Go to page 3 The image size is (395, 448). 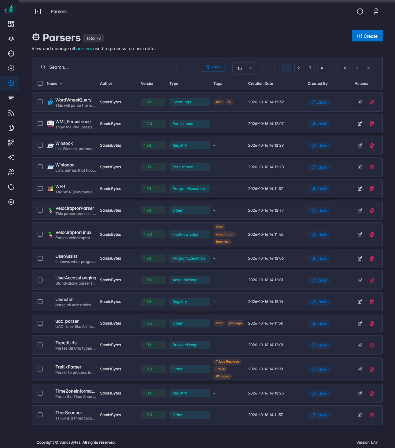310,68
